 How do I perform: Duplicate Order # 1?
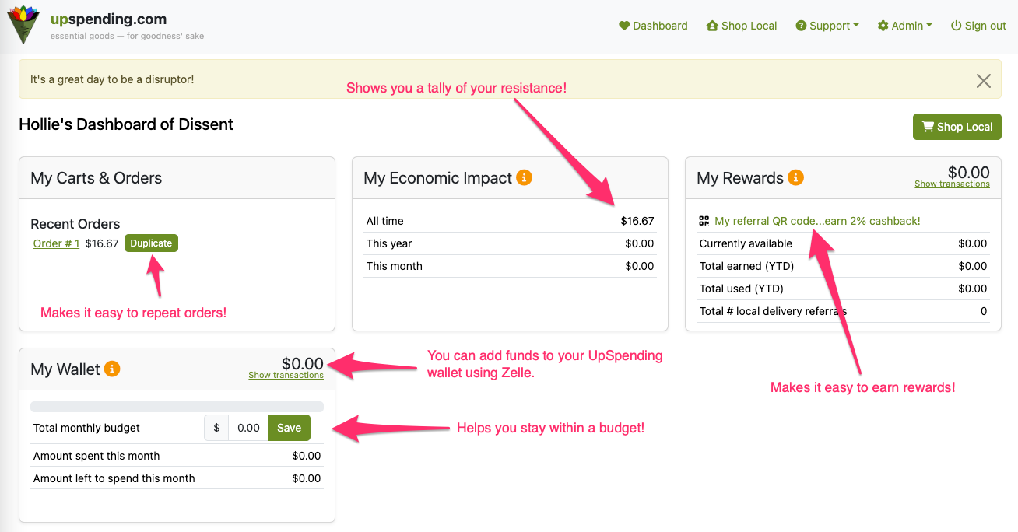click(x=151, y=243)
